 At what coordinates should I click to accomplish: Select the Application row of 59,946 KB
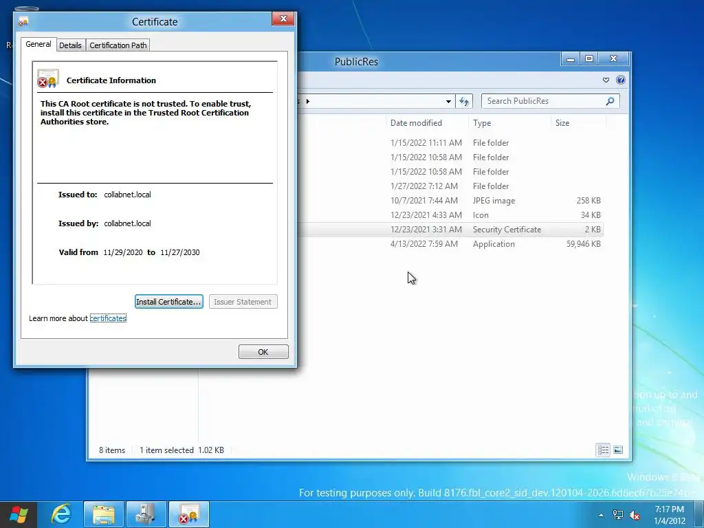[x=450, y=244]
